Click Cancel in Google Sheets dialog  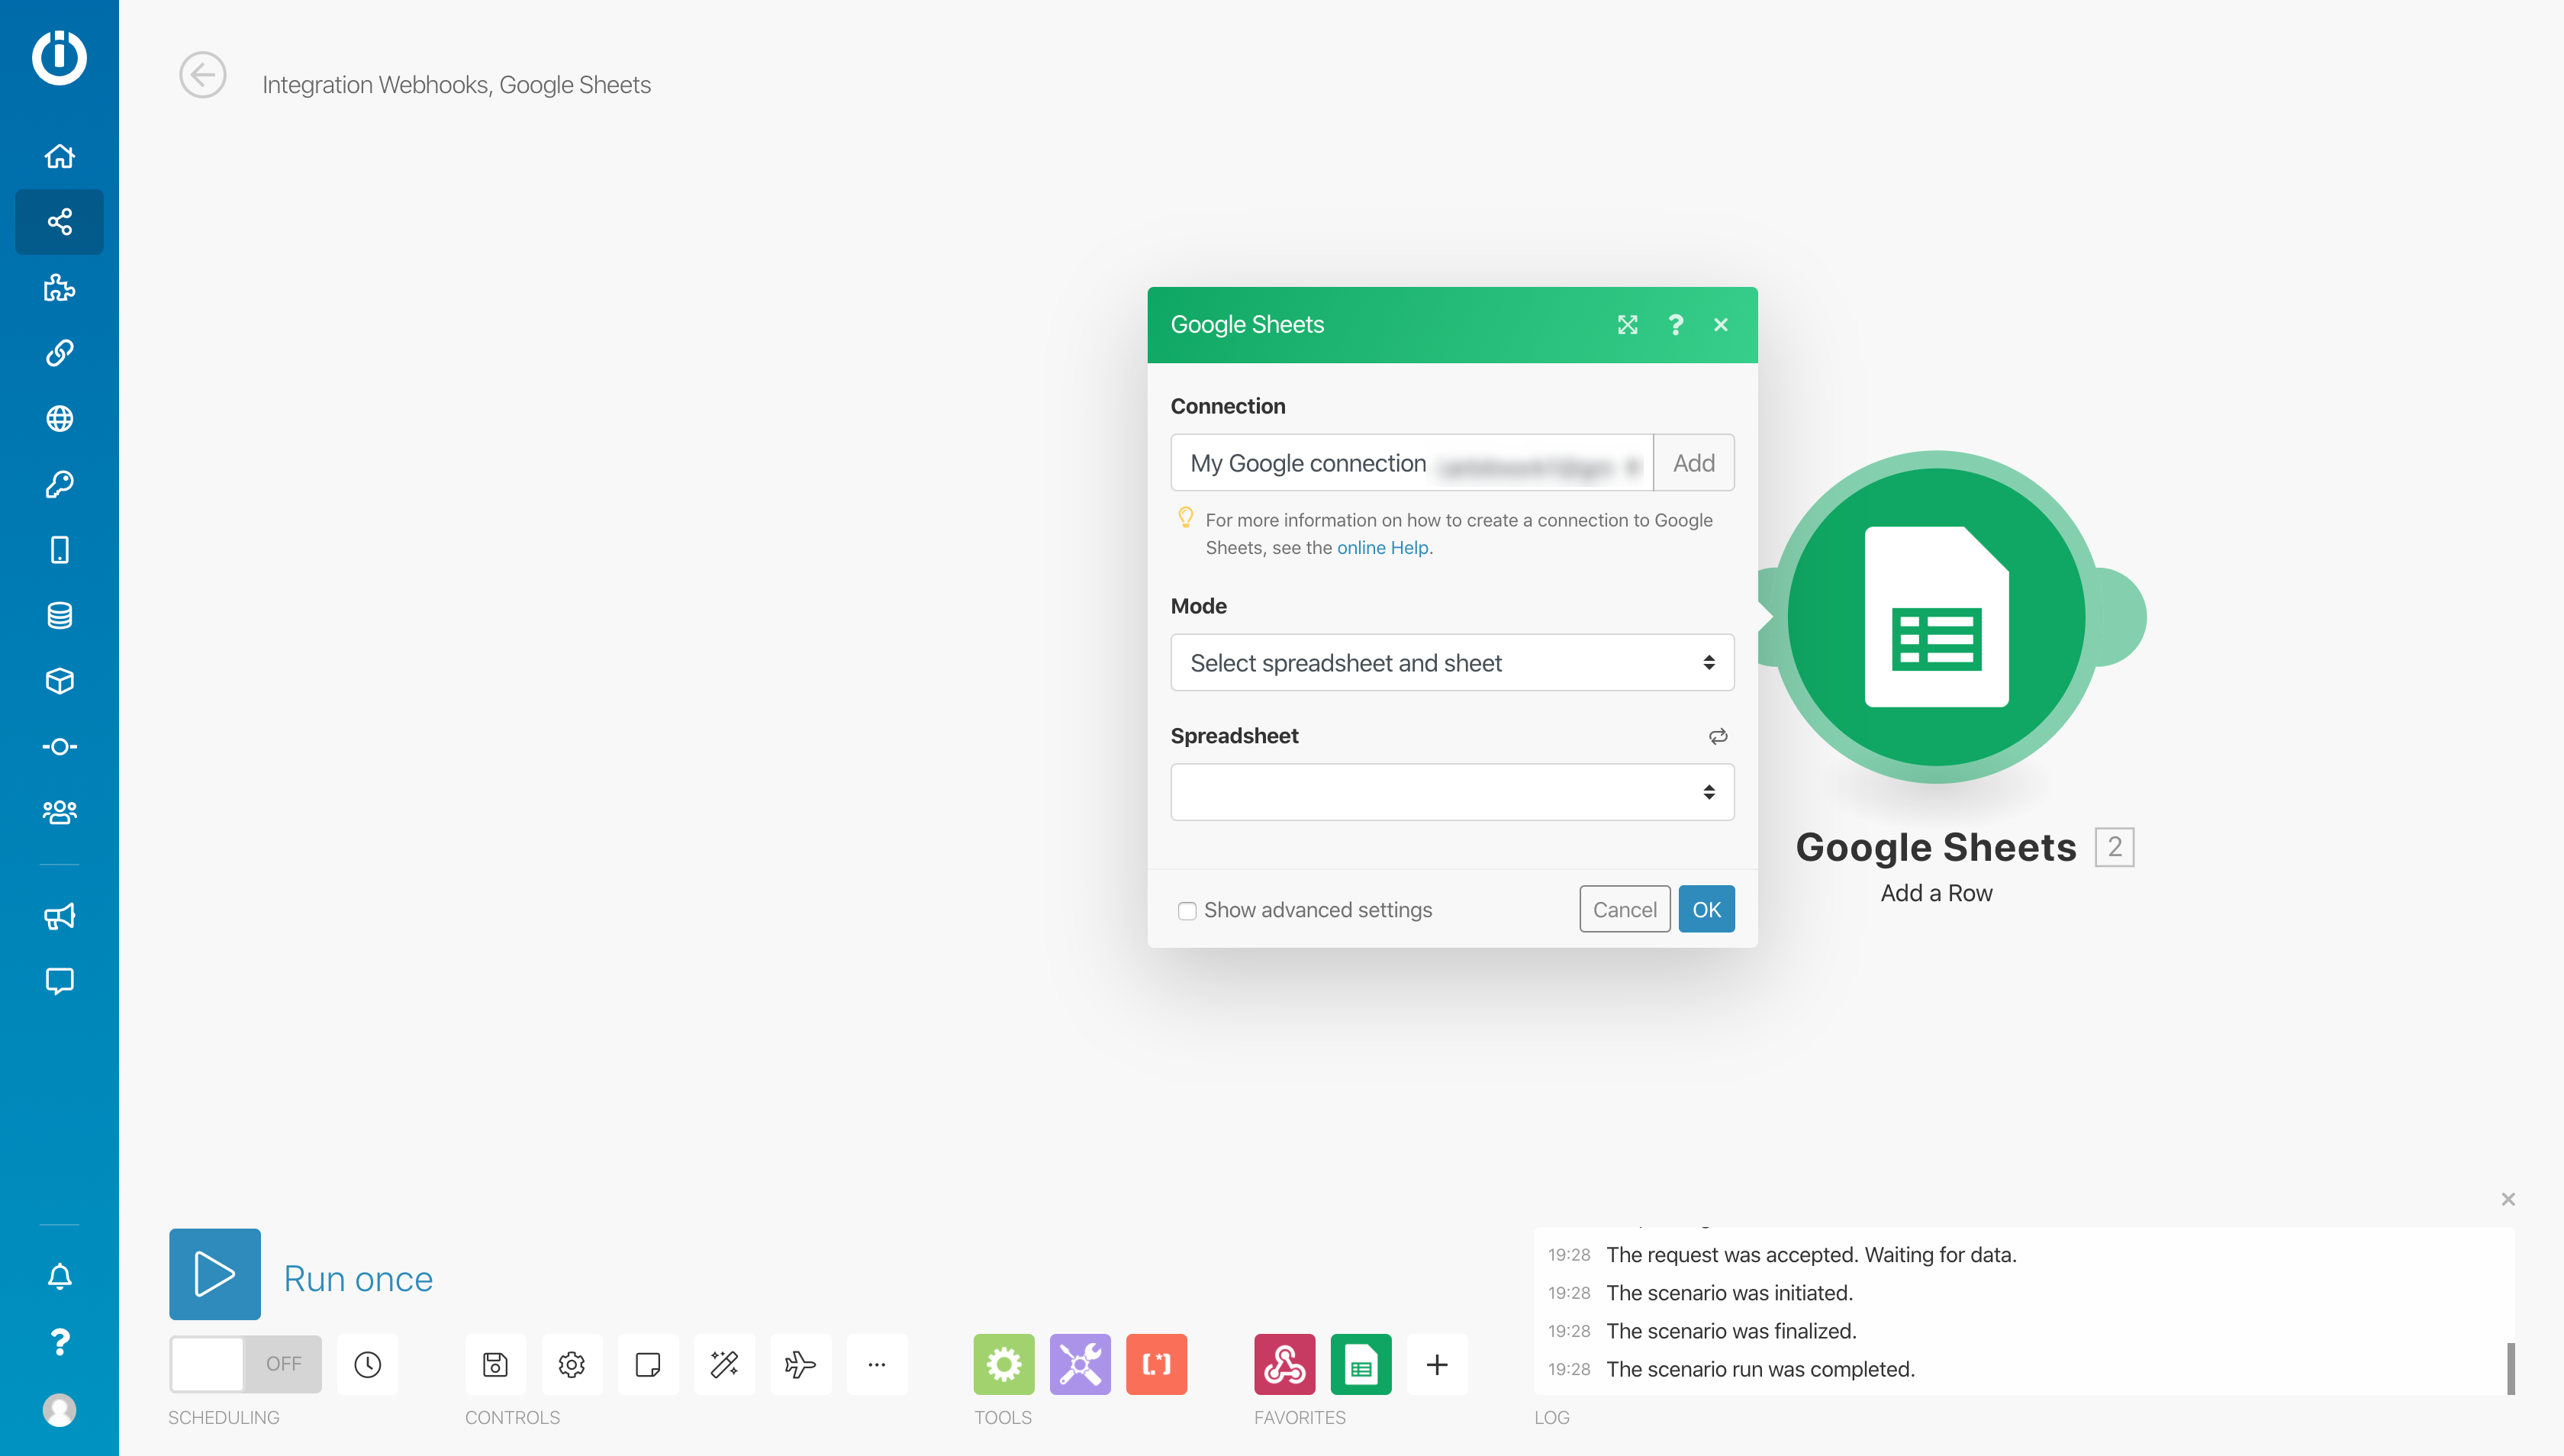1625,909
